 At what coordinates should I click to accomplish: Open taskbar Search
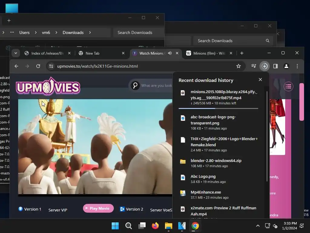coord(128,226)
